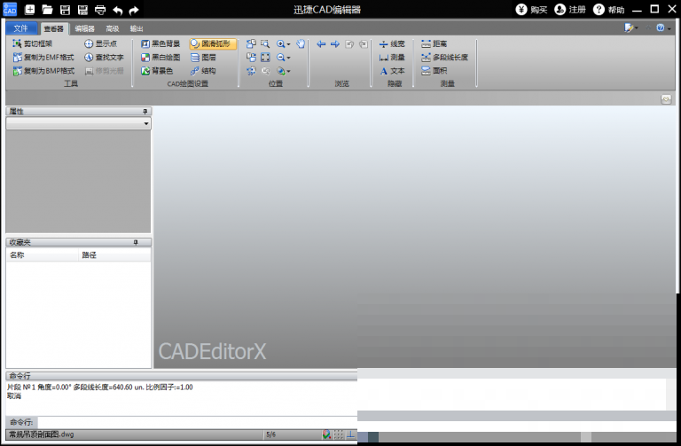Select 多段线长度 polyline length tool
This screenshot has width=681, height=446.
(x=445, y=57)
